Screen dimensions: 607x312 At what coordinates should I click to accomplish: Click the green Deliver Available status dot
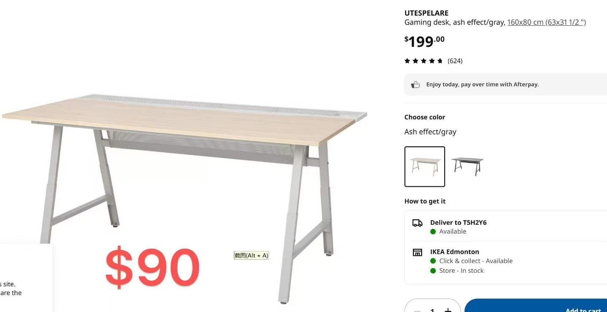(433, 231)
